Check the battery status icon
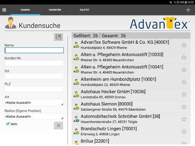The width and height of the screenshot is (195, 146). (186, 2)
